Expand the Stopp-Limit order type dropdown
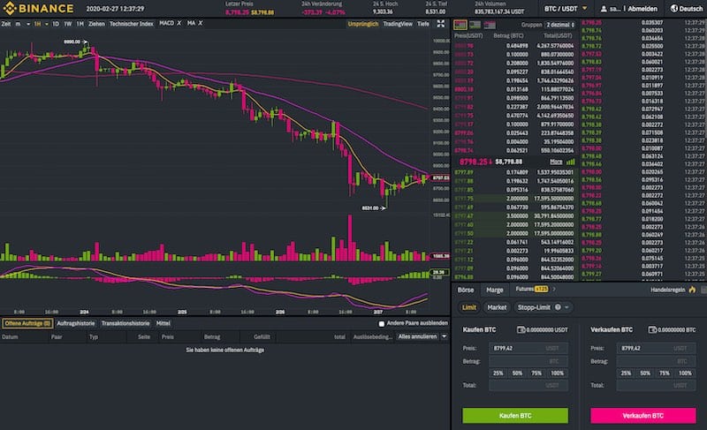Viewport: 707px width, 430px height. (566, 307)
